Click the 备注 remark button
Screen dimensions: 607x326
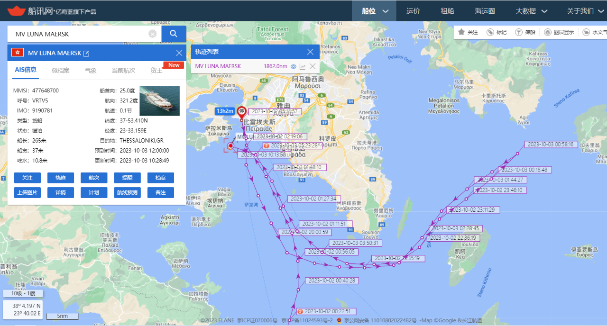click(160, 192)
